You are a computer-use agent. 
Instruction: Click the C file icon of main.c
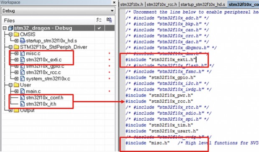(x=22, y=91)
